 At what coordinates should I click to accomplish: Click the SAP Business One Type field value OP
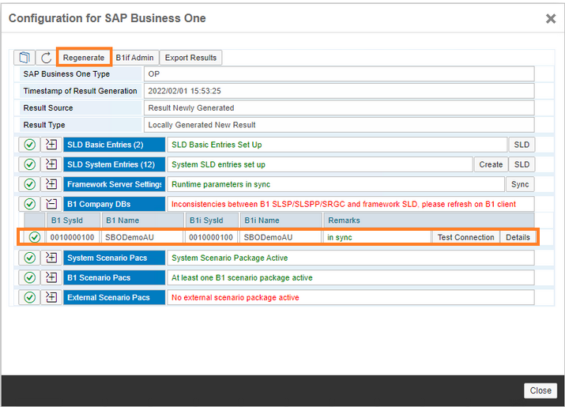pyautogui.click(x=339, y=74)
